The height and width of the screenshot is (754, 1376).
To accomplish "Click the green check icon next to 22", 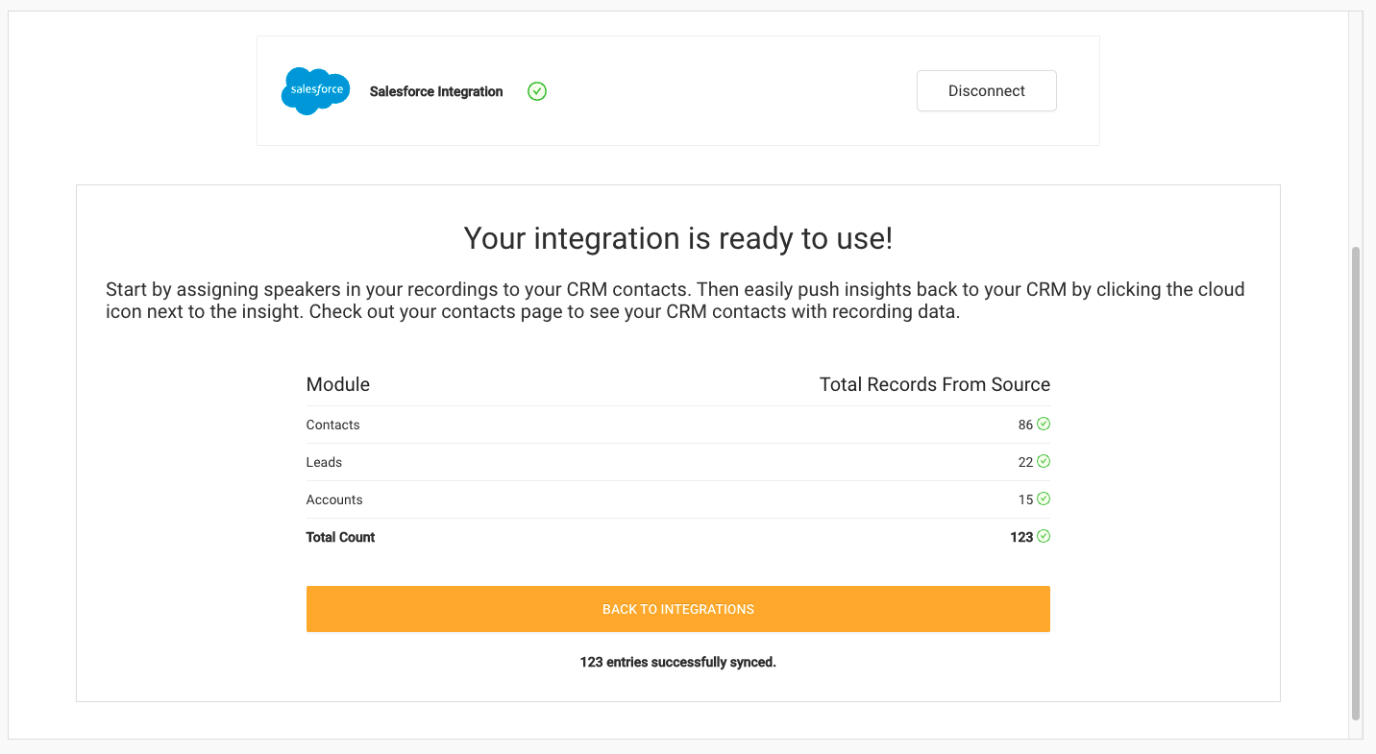I will coord(1044,461).
